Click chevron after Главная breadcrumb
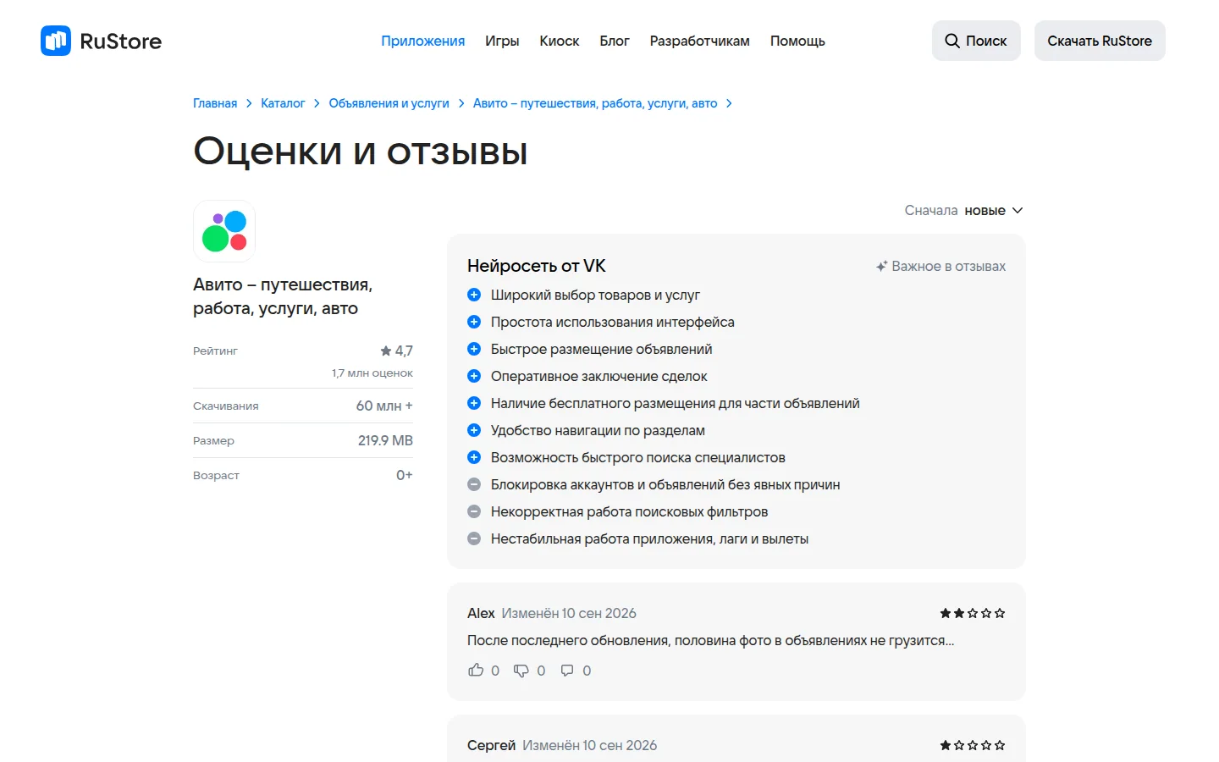The width and height of the screenshot is (1219, 762). pos(249,103)
